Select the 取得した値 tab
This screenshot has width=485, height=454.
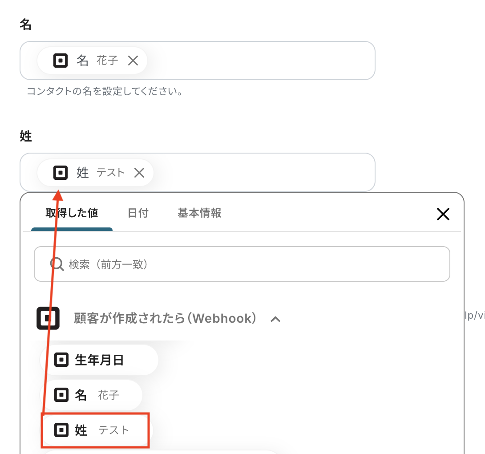(x=72, y=213)
